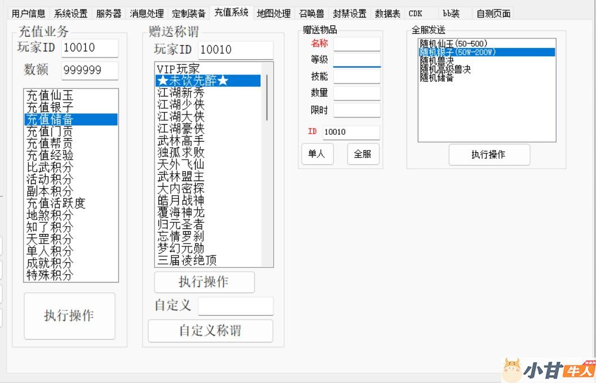
Task: Switch to the 召唤兽 tab
Action: [311, 14]
